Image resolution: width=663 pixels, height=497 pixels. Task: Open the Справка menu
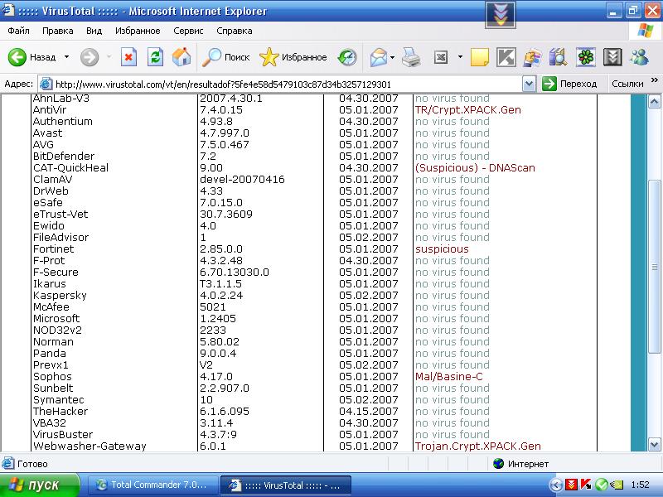click(235, 31)
